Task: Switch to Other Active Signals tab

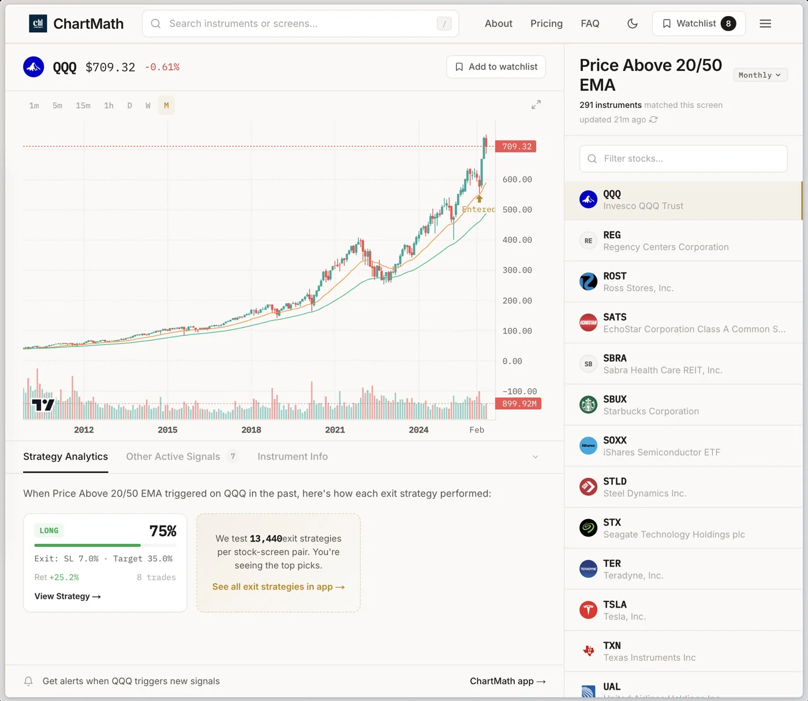Action: click(182, 457)
